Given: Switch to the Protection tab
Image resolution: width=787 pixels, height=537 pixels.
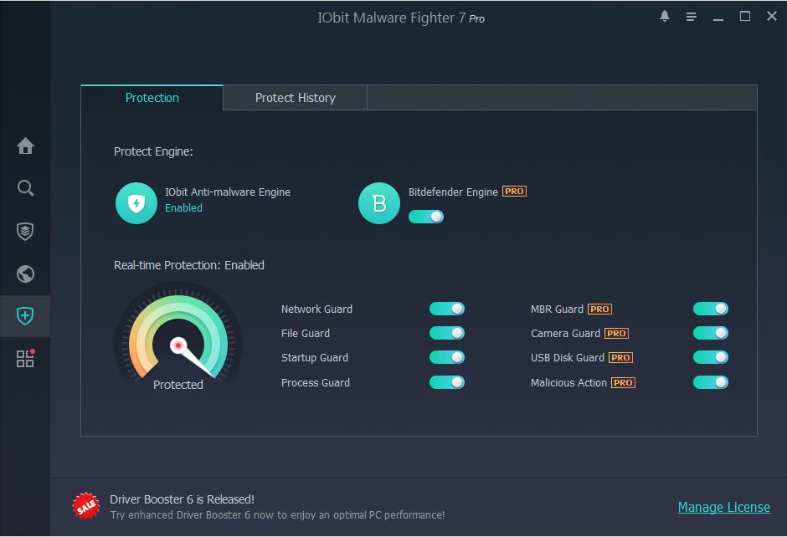Looking at the screenshot, I should click(x=152, y=98).
